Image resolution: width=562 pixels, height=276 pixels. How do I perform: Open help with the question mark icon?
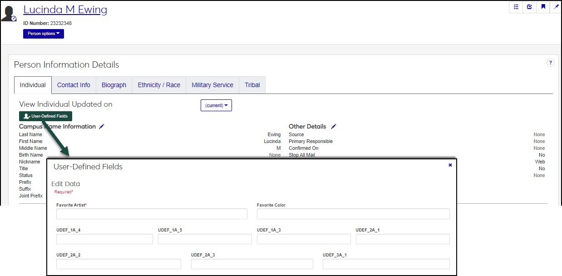(x=551, y=63)
